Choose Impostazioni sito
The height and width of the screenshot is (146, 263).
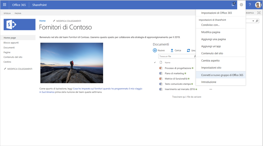click(211, 68)
